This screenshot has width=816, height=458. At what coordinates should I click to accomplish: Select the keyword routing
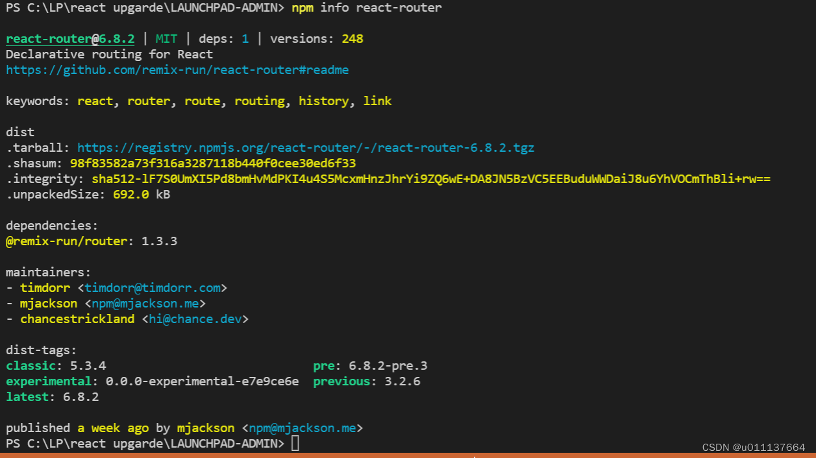259,101
